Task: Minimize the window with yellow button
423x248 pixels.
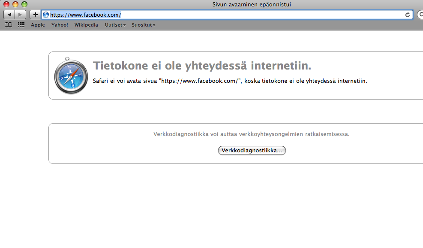Action: [x=15, y=4]
